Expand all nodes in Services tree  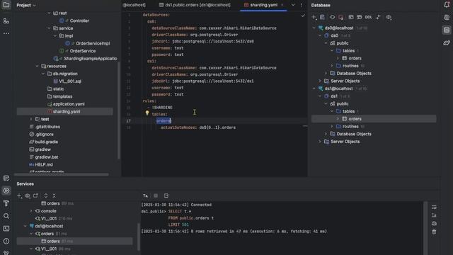pyautogui.click(x=45, y=195)
